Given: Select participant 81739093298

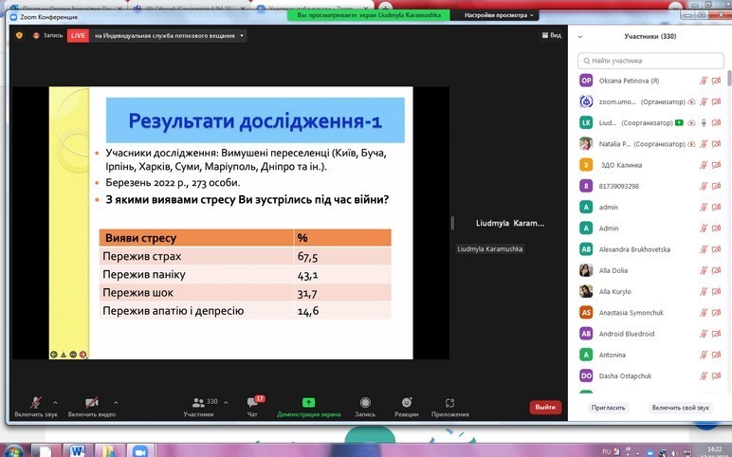Looking at the screenshot, I should click(650, 186).
